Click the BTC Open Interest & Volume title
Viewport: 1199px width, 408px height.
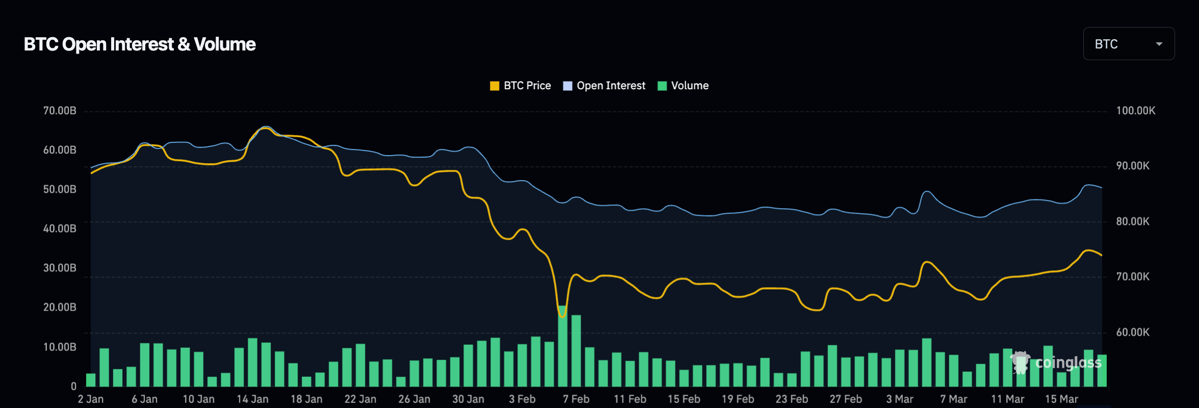pos(140,44)
